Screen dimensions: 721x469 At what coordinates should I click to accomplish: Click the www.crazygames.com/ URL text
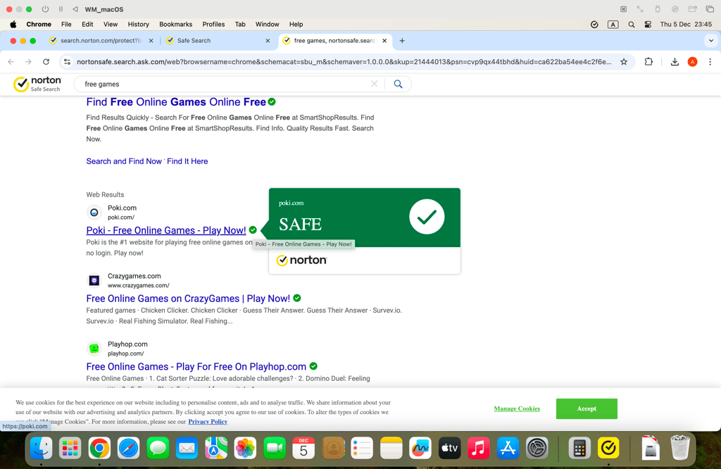pos(139,285)
